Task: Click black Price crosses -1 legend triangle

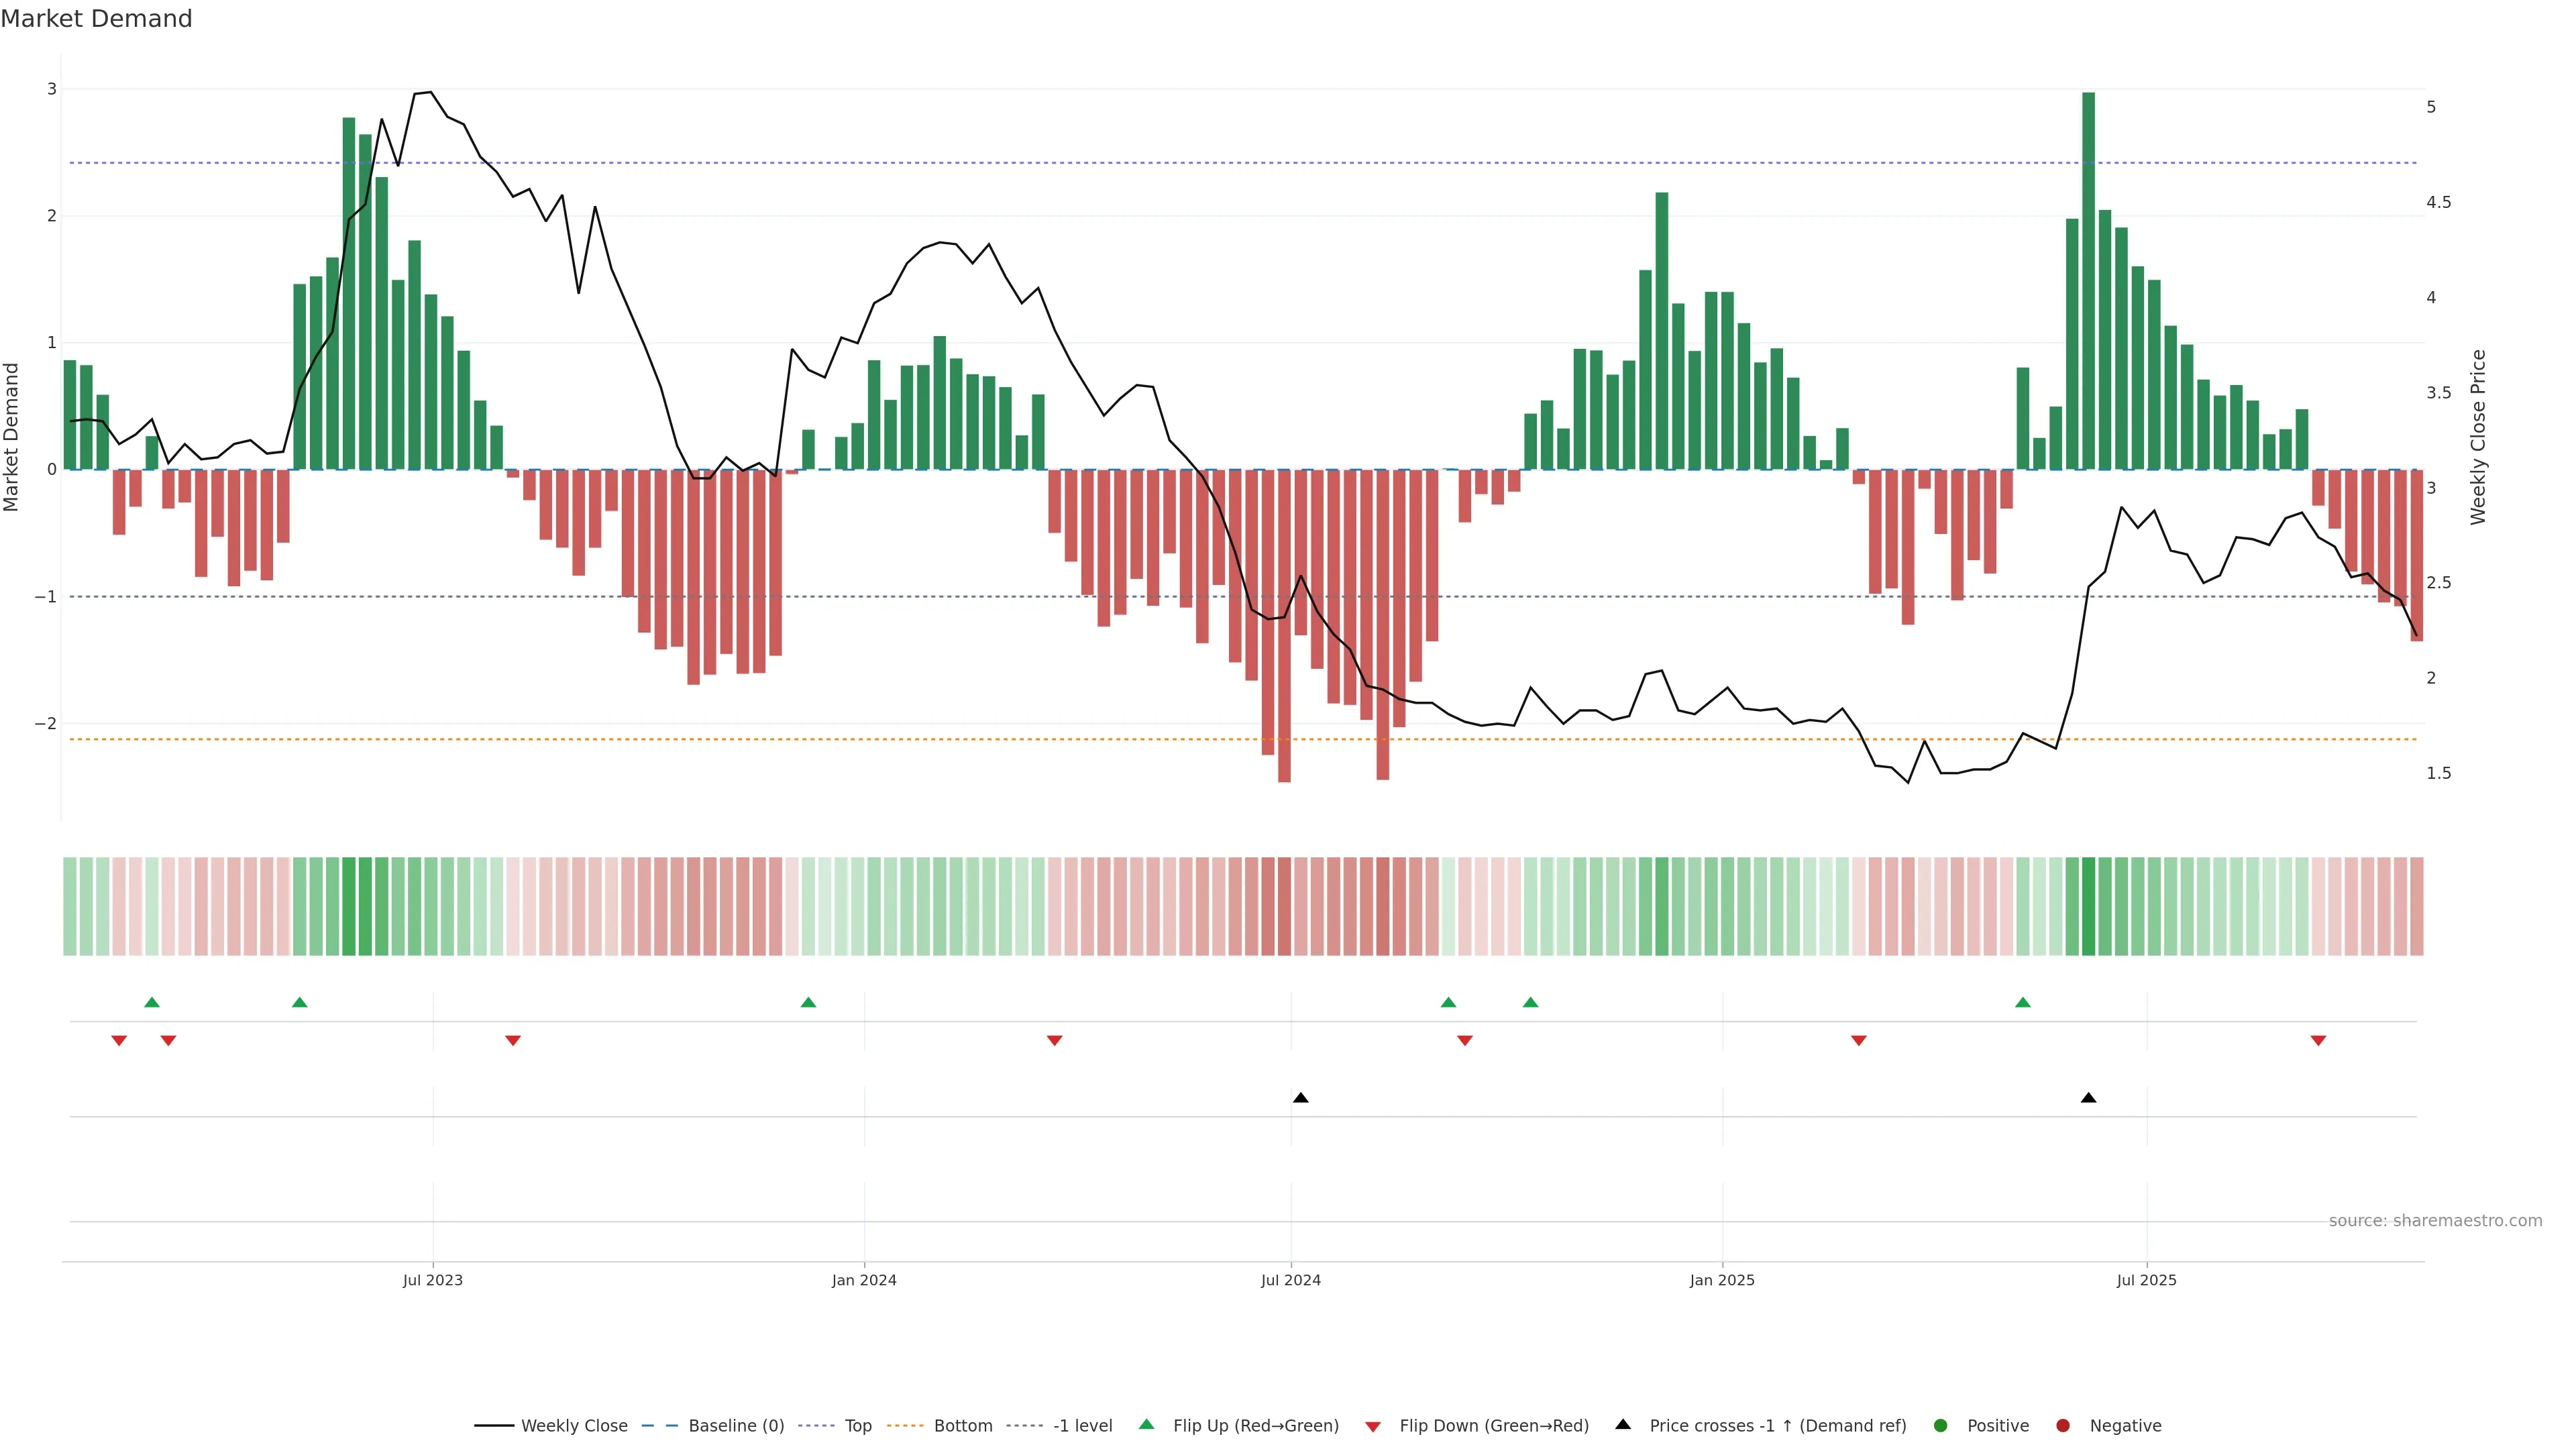Action: pos(1623,1424)
